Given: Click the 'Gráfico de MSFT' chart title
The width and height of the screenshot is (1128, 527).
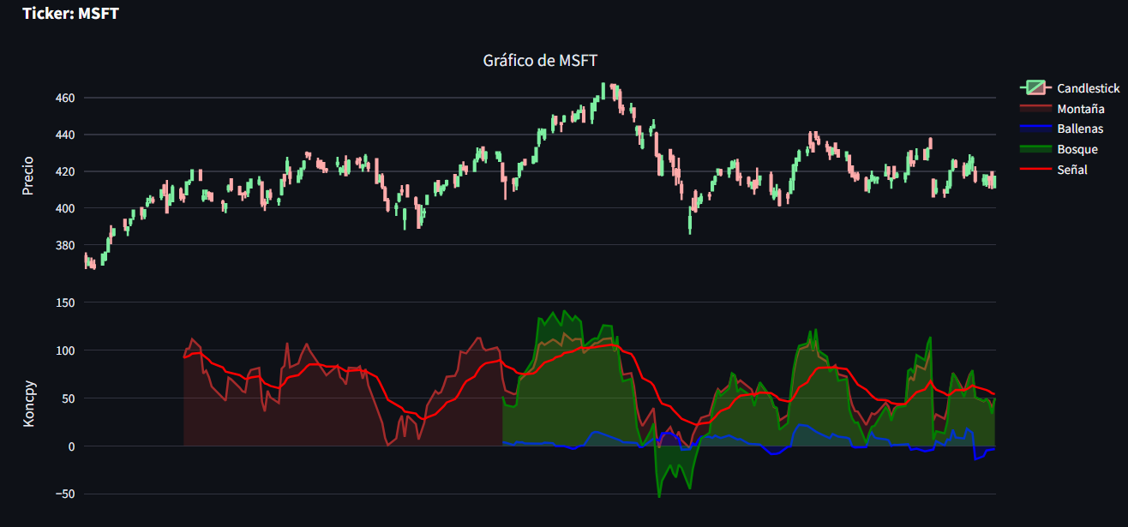Looking at the screenshot, I should coord(540,60).
